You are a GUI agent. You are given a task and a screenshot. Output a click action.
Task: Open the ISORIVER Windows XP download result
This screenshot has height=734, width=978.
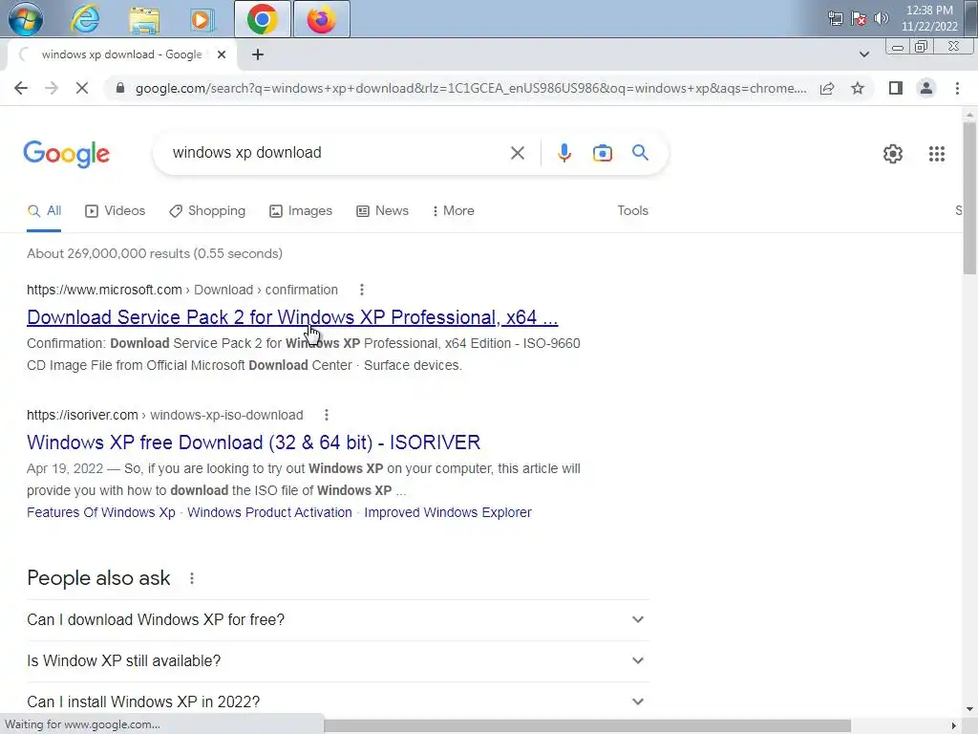pos(253,443)
